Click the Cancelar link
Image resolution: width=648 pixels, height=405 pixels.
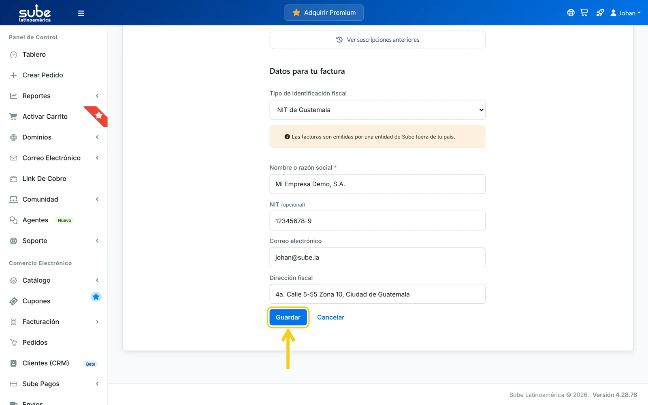point(330,317)
